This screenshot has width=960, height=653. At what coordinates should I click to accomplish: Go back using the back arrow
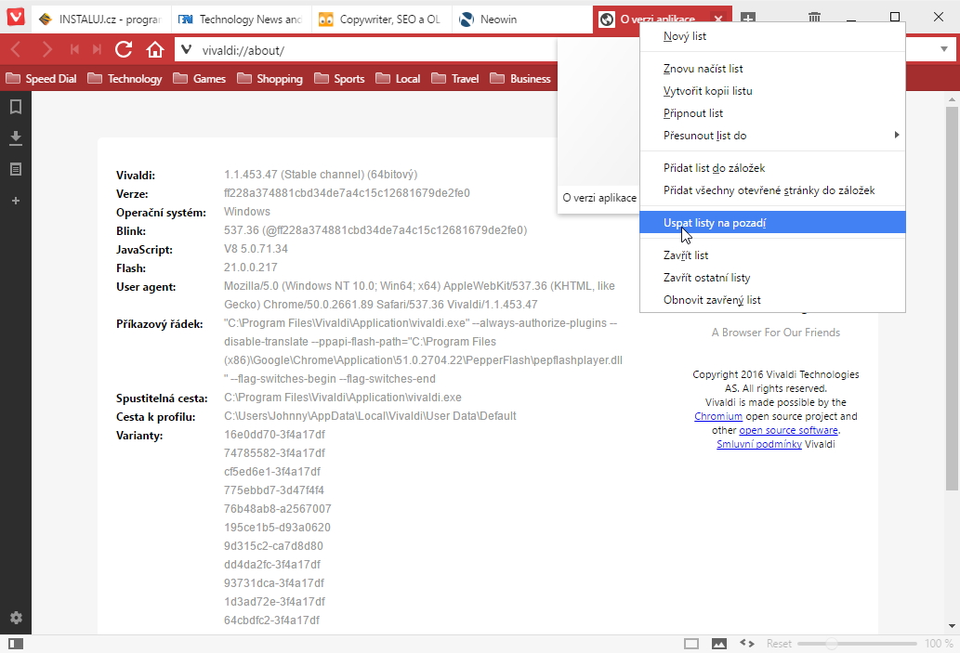click(17, 49)
